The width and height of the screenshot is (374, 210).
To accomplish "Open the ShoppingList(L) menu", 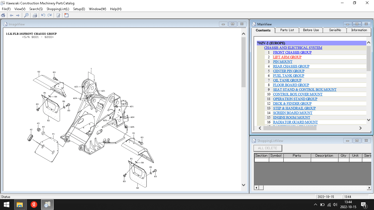I will pyautogui.click(x=58, y=9).
